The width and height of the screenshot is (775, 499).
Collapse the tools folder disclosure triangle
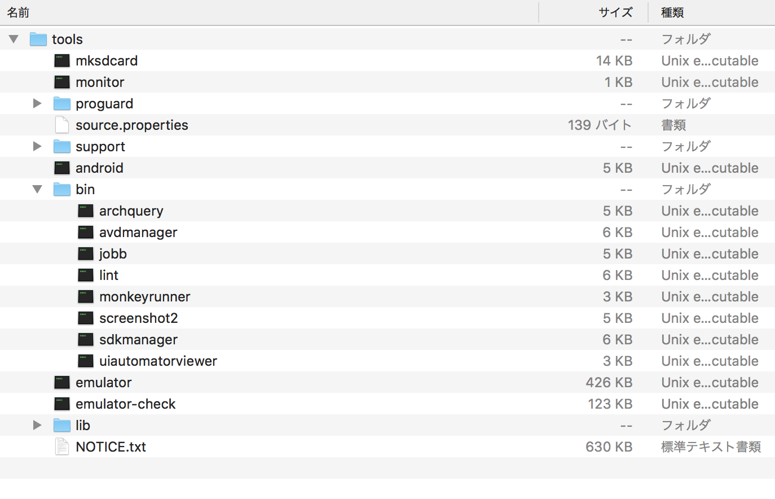coord(14,39)
